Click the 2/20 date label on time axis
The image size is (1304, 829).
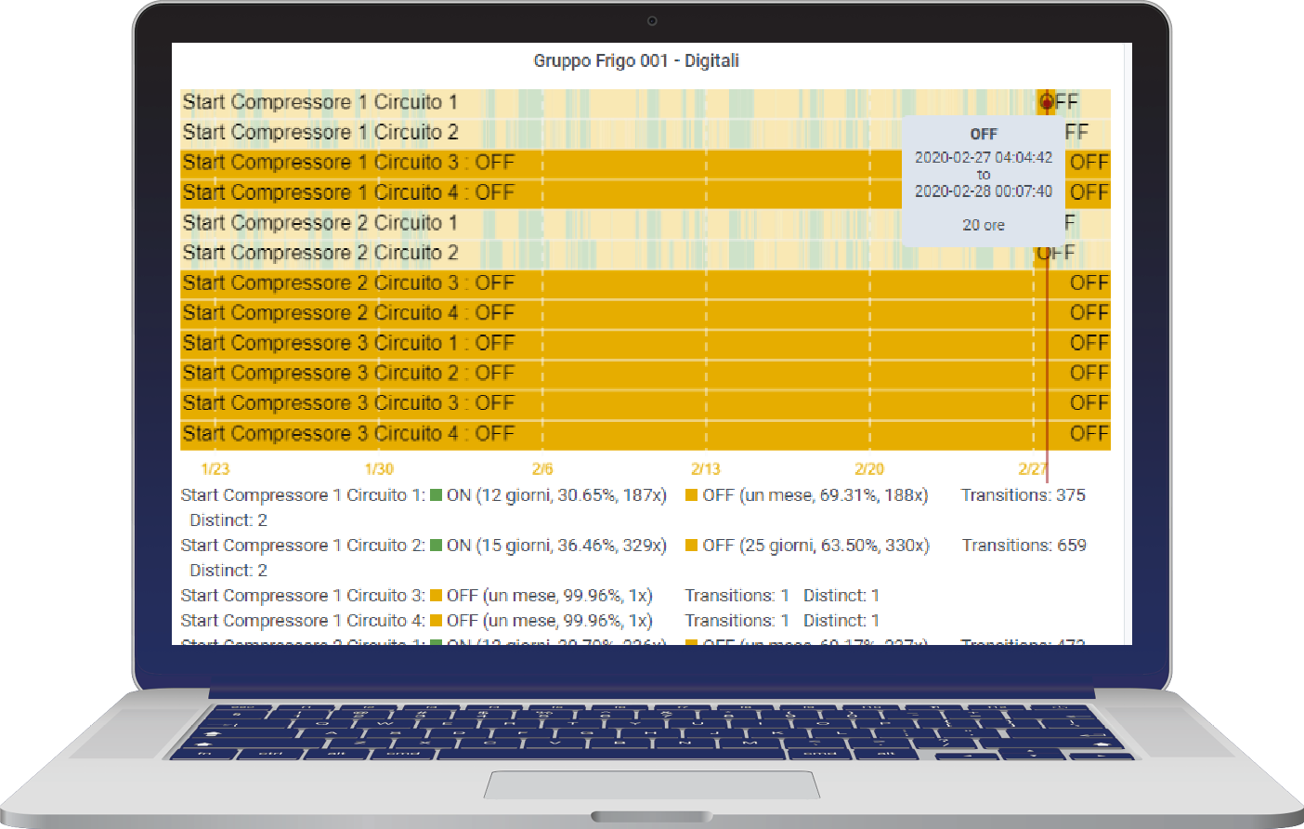tap(869, 469)
